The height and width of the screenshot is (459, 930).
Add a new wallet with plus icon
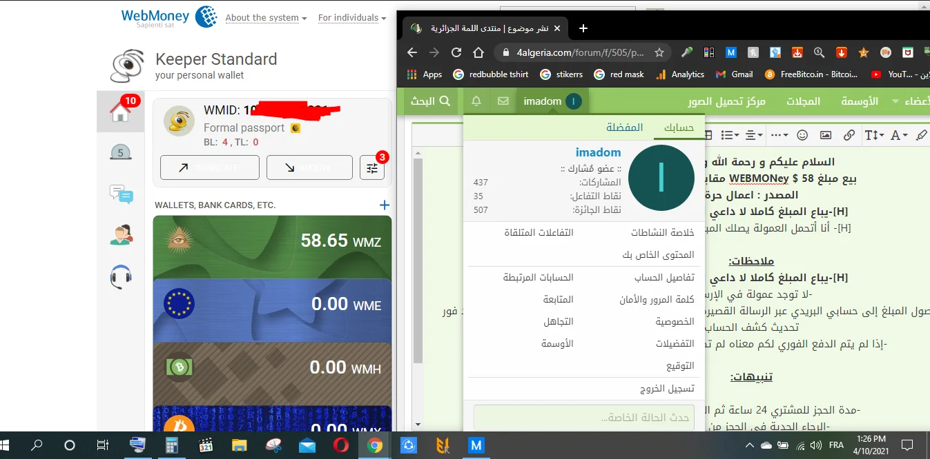pos(385,205)
